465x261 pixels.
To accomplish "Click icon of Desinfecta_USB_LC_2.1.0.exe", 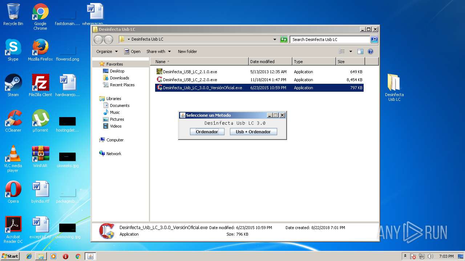I will [x=159, y=72].
